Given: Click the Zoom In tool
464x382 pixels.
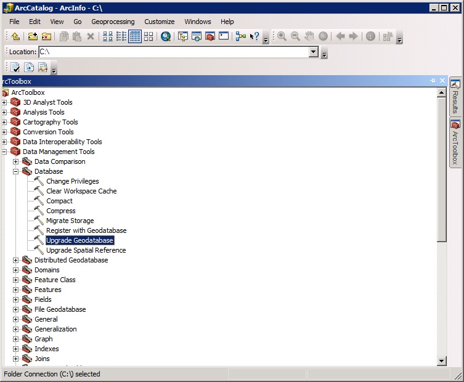Looking at the screenshot, I should (282, 36).
